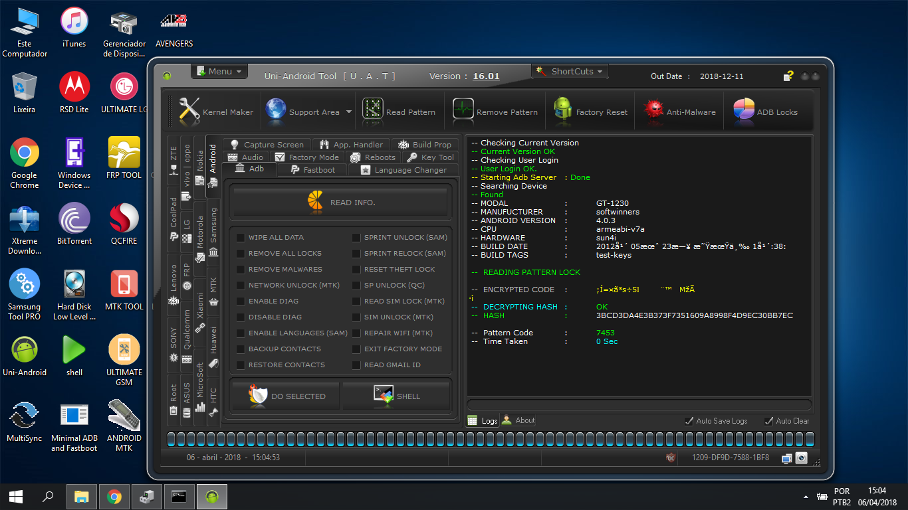Image resolution: width=908 pixels, height=510 pixels.
Task: Open the Anti-Malware tool
Action: click(x=680, y=112)
